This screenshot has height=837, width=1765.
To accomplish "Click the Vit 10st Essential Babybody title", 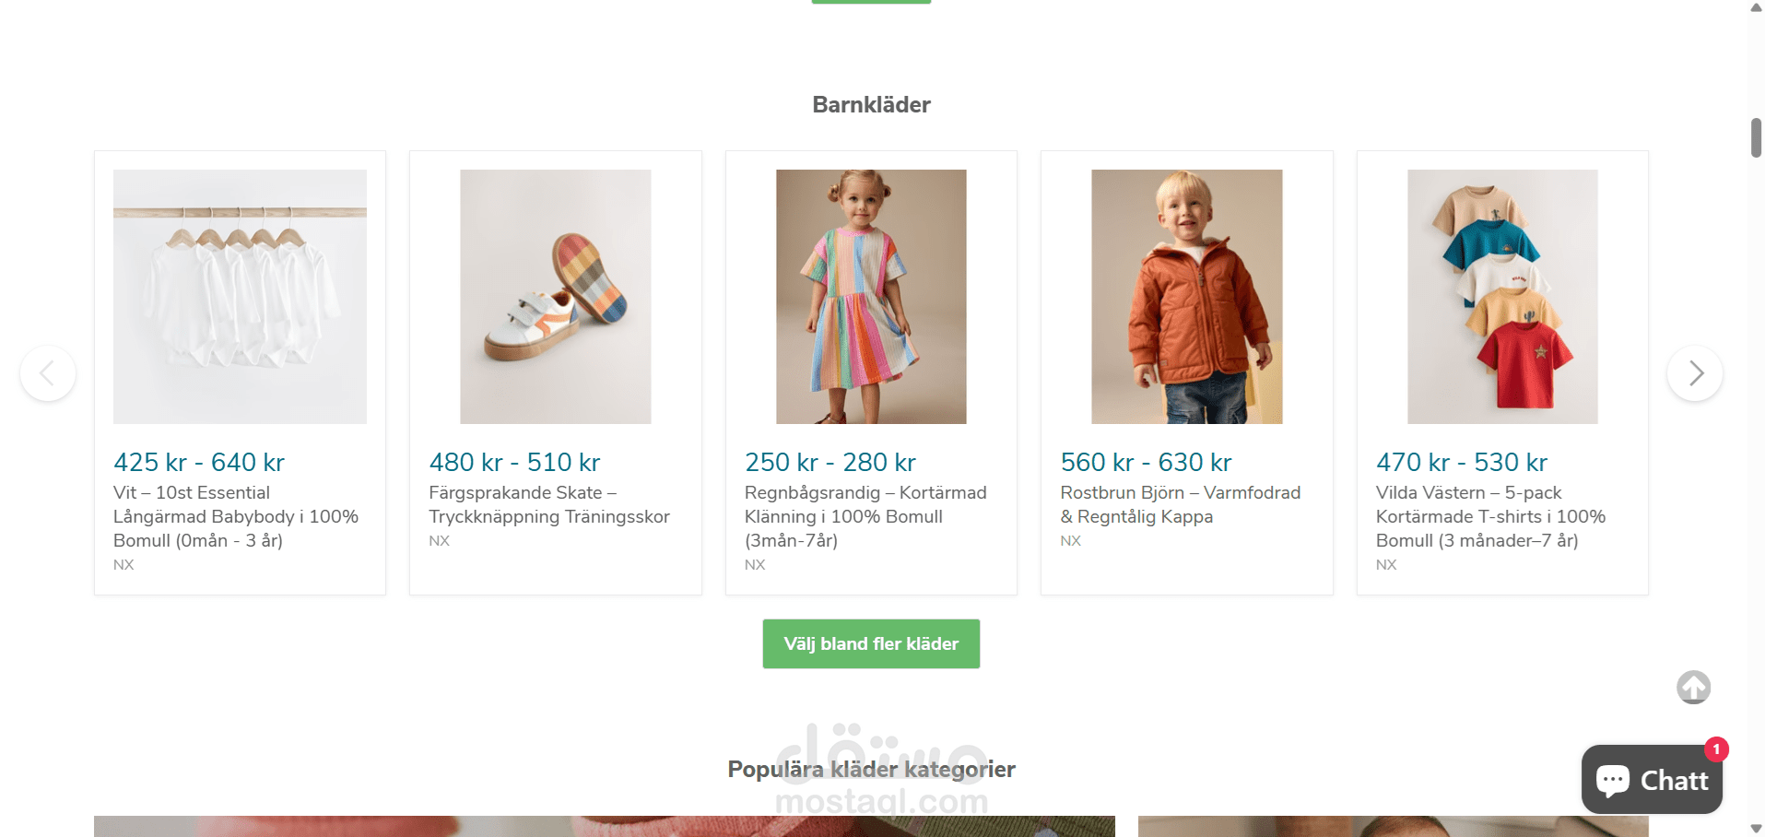I will [x=236, y=516].
